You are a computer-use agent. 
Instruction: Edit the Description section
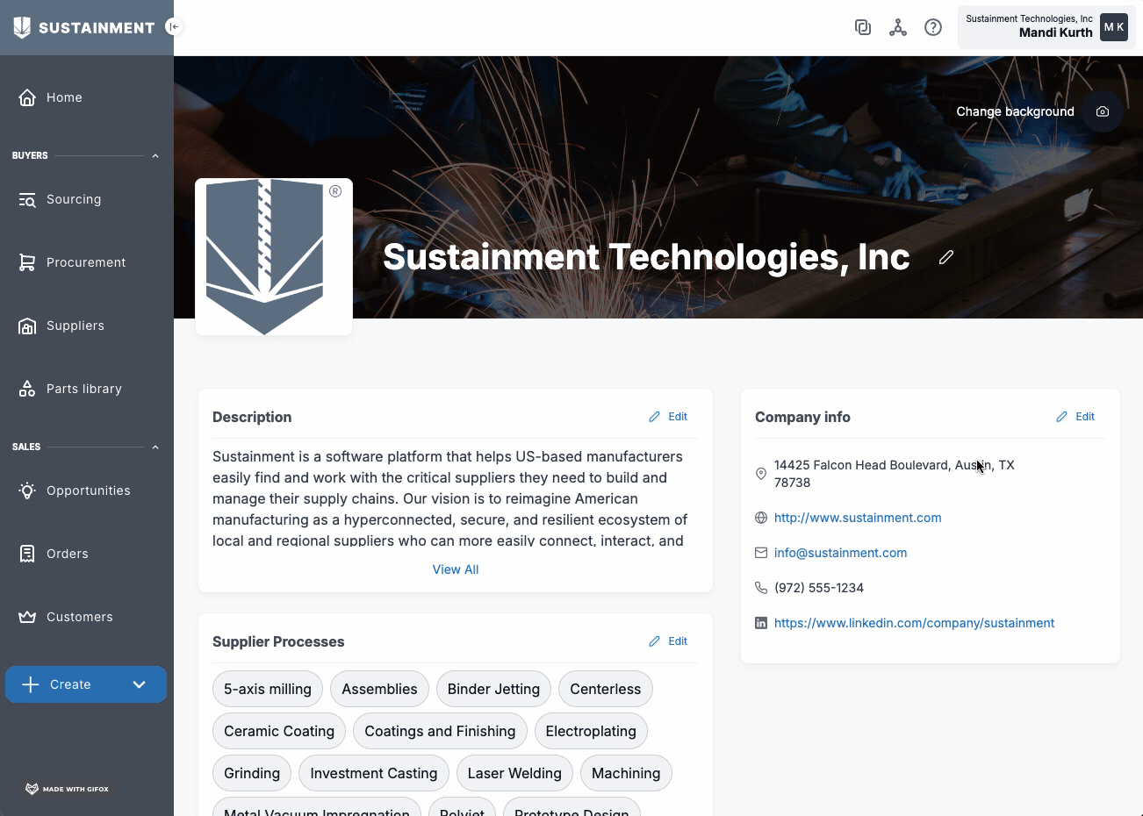(x=668, y=417)
